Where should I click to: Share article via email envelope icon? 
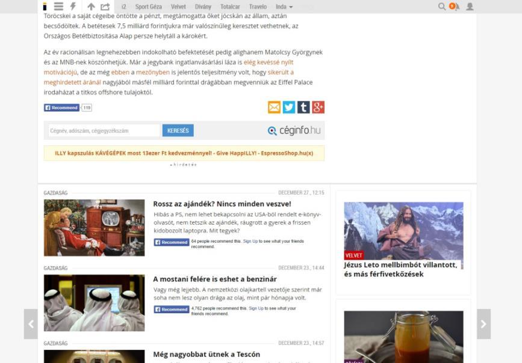[x=275, y=108]
